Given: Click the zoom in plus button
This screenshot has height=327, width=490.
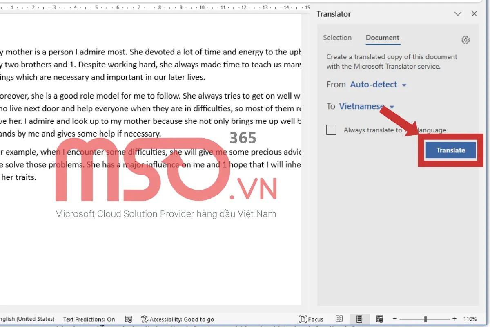Looking at the screenshot, I should (454, 319).
